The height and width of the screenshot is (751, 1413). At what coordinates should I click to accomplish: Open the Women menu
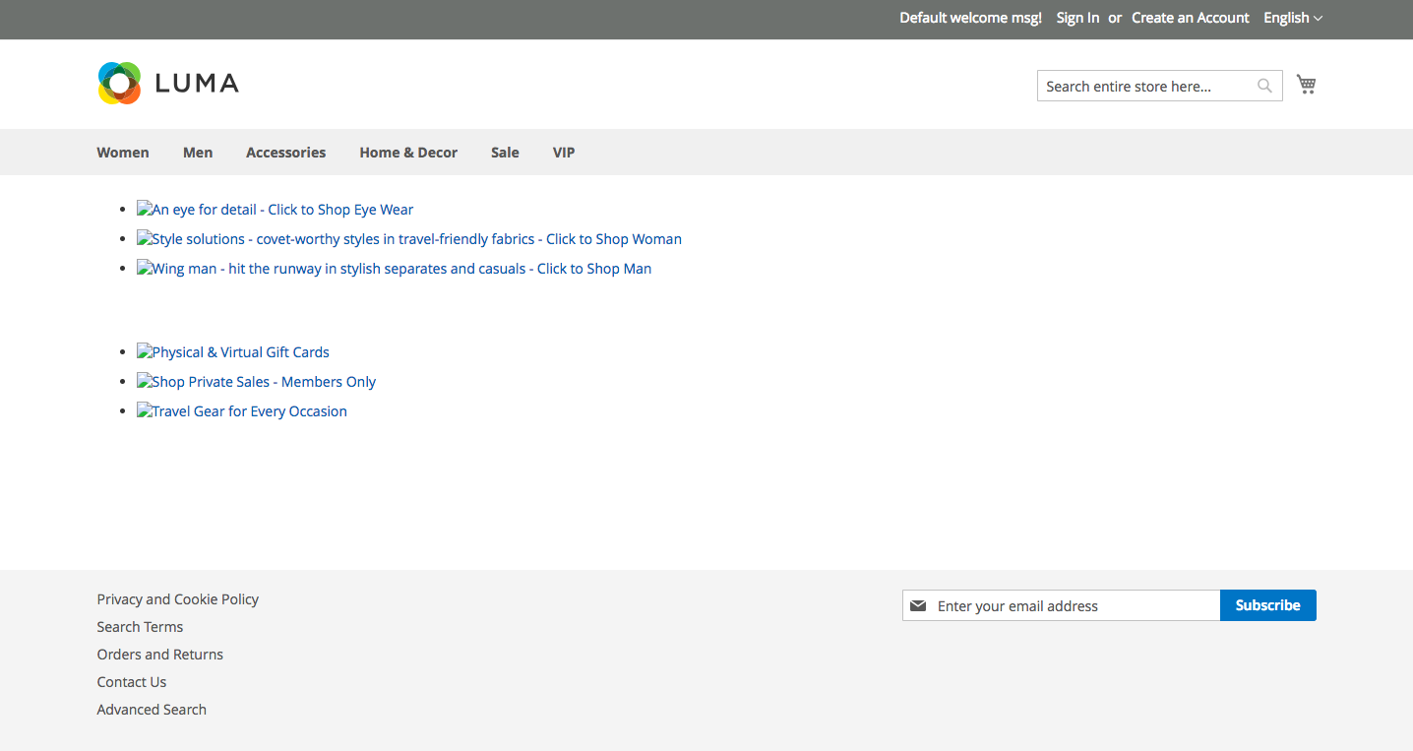123,153
